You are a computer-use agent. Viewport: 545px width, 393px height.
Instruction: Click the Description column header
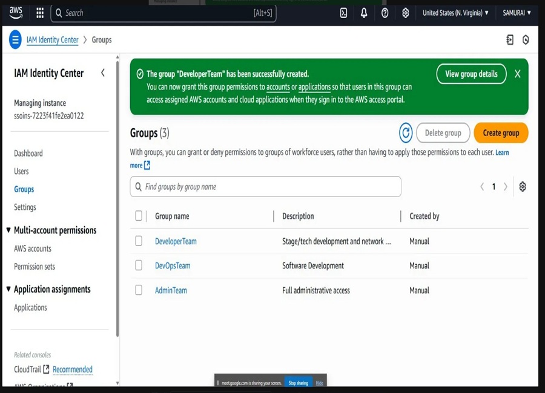click(298, 216)
